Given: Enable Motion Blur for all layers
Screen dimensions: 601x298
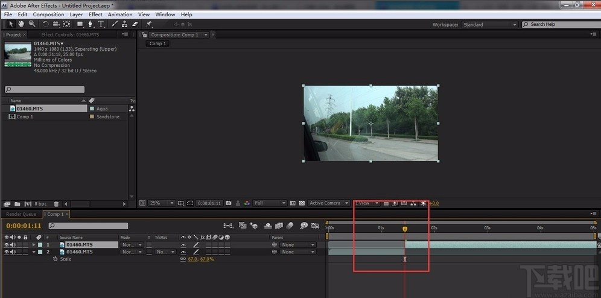Looking at the screenshot, I should coord(290,226).
